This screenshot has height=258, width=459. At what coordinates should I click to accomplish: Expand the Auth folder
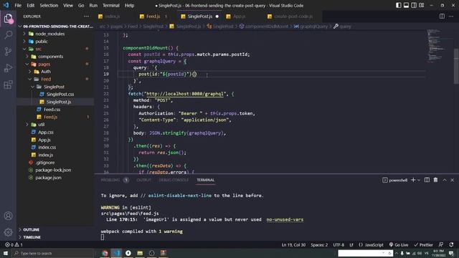click(x=46, y=72)
